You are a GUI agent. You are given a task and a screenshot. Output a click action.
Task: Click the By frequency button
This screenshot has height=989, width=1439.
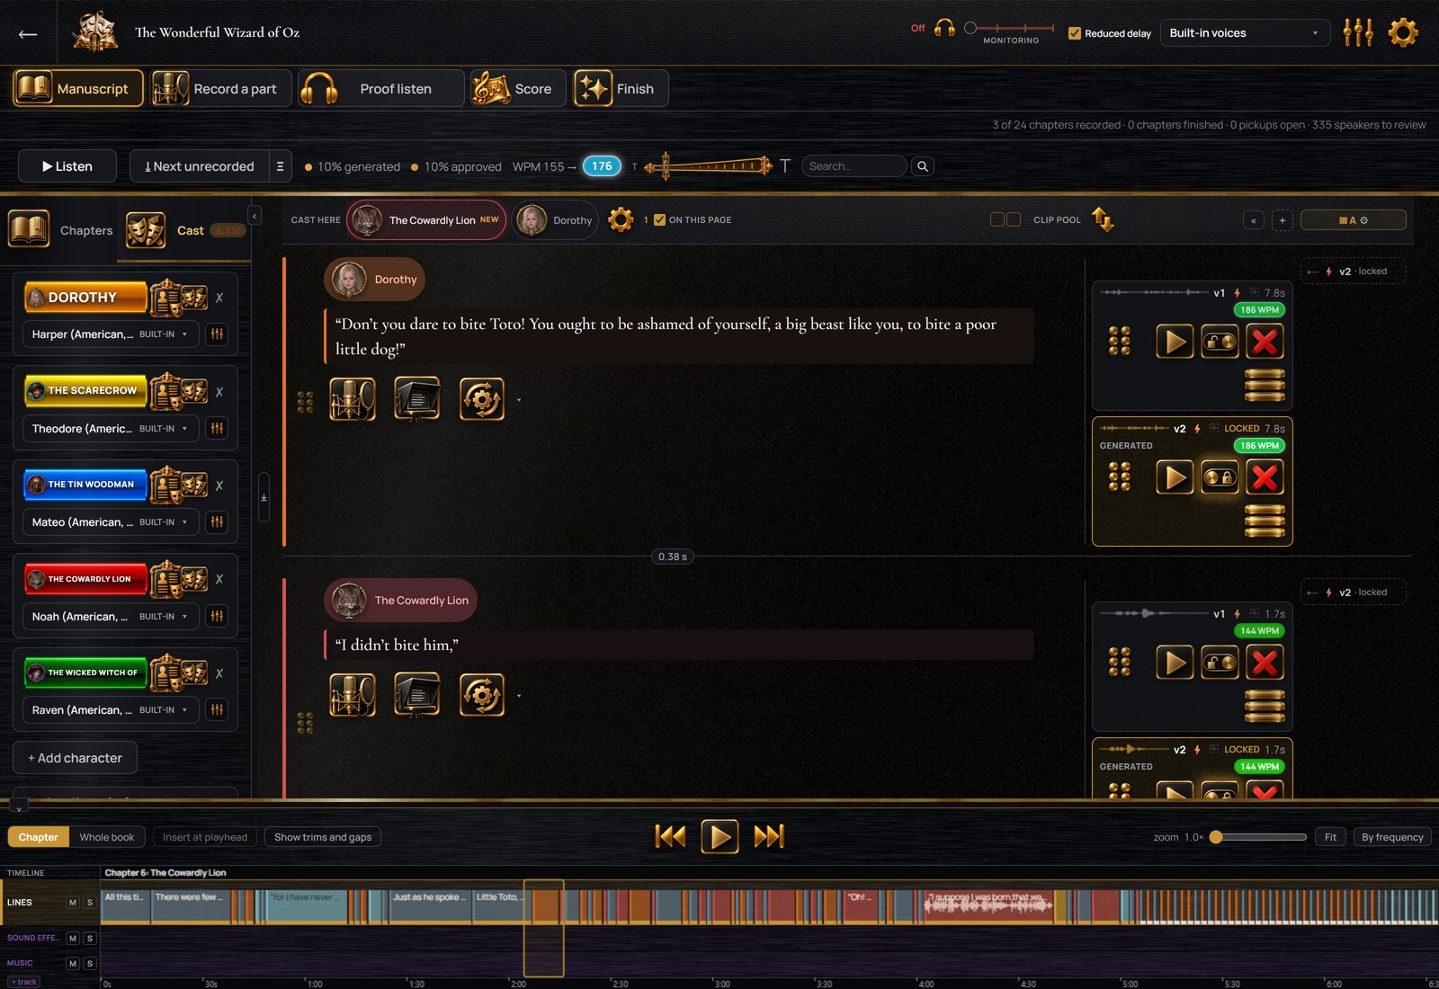[x=1391, y=837]
